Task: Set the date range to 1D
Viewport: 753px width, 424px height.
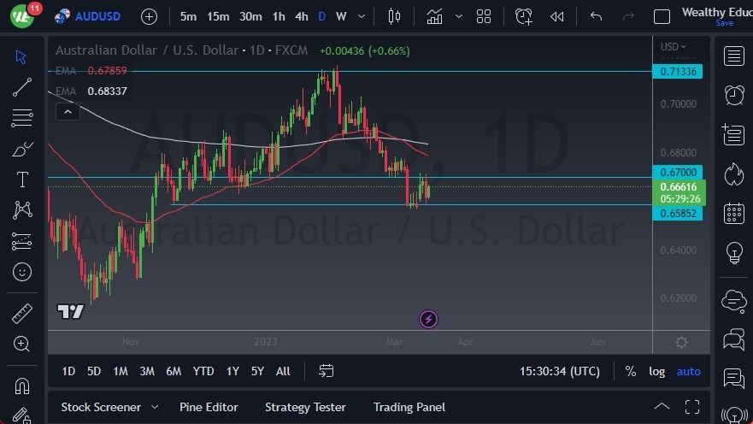Action: 68,371
